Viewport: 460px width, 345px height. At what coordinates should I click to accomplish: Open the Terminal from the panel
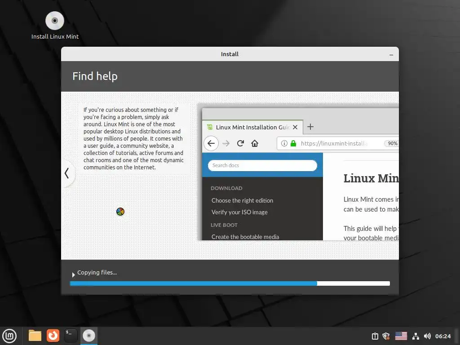(x=71, y=336)
